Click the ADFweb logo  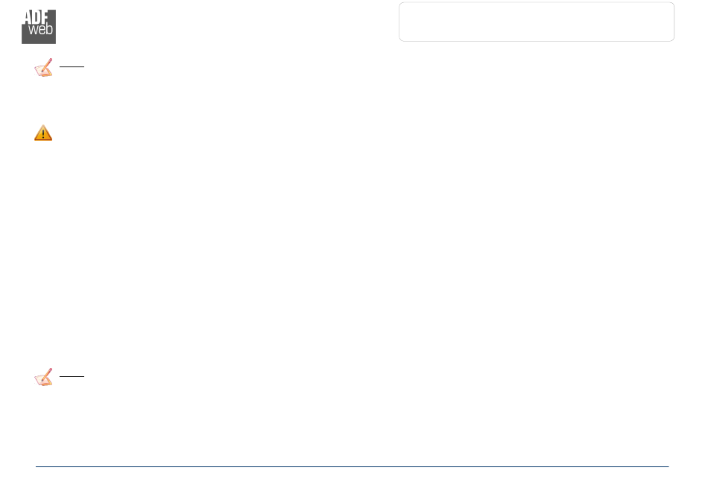(x=39, y=27)
